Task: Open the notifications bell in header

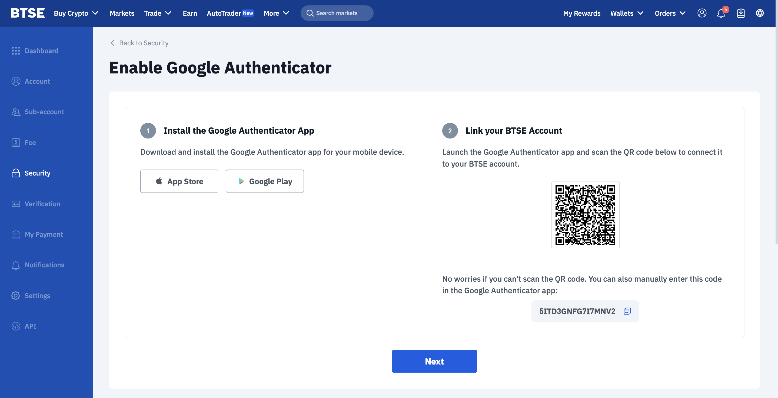Action: pos(721,13)
